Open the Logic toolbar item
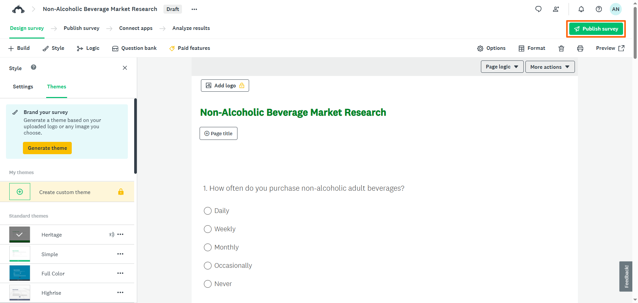 (88, 48)
